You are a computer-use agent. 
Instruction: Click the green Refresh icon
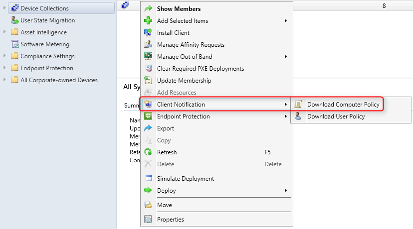tap(148, 152)
